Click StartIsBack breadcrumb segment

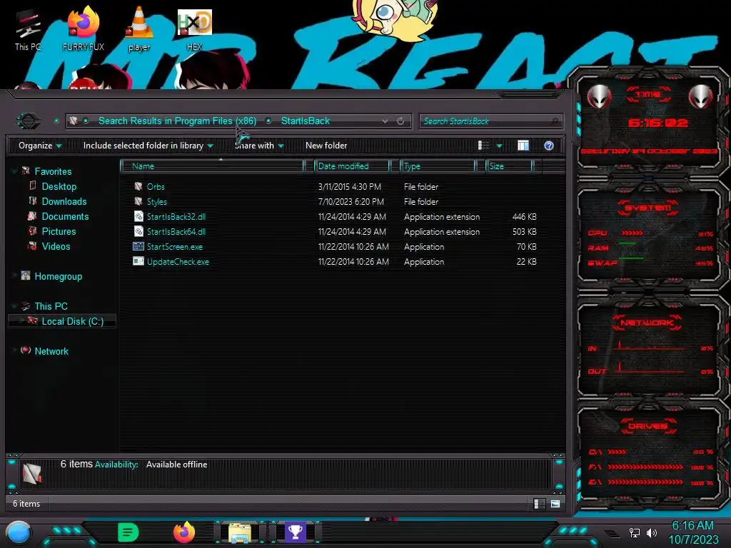pyautogui.click(x=306, y=121)
